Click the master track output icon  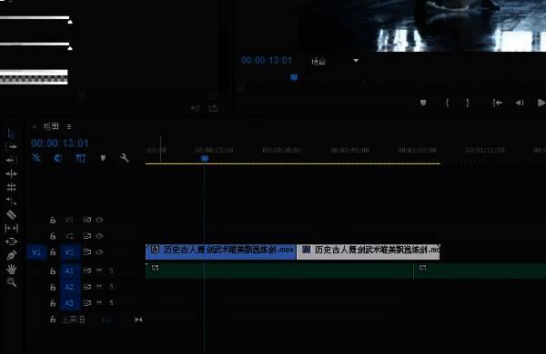pyautogui.click(x=138, y=320)
